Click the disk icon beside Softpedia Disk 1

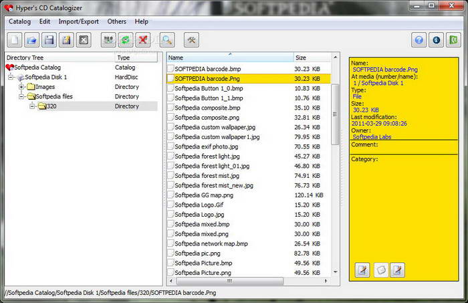tap(21, 78)
